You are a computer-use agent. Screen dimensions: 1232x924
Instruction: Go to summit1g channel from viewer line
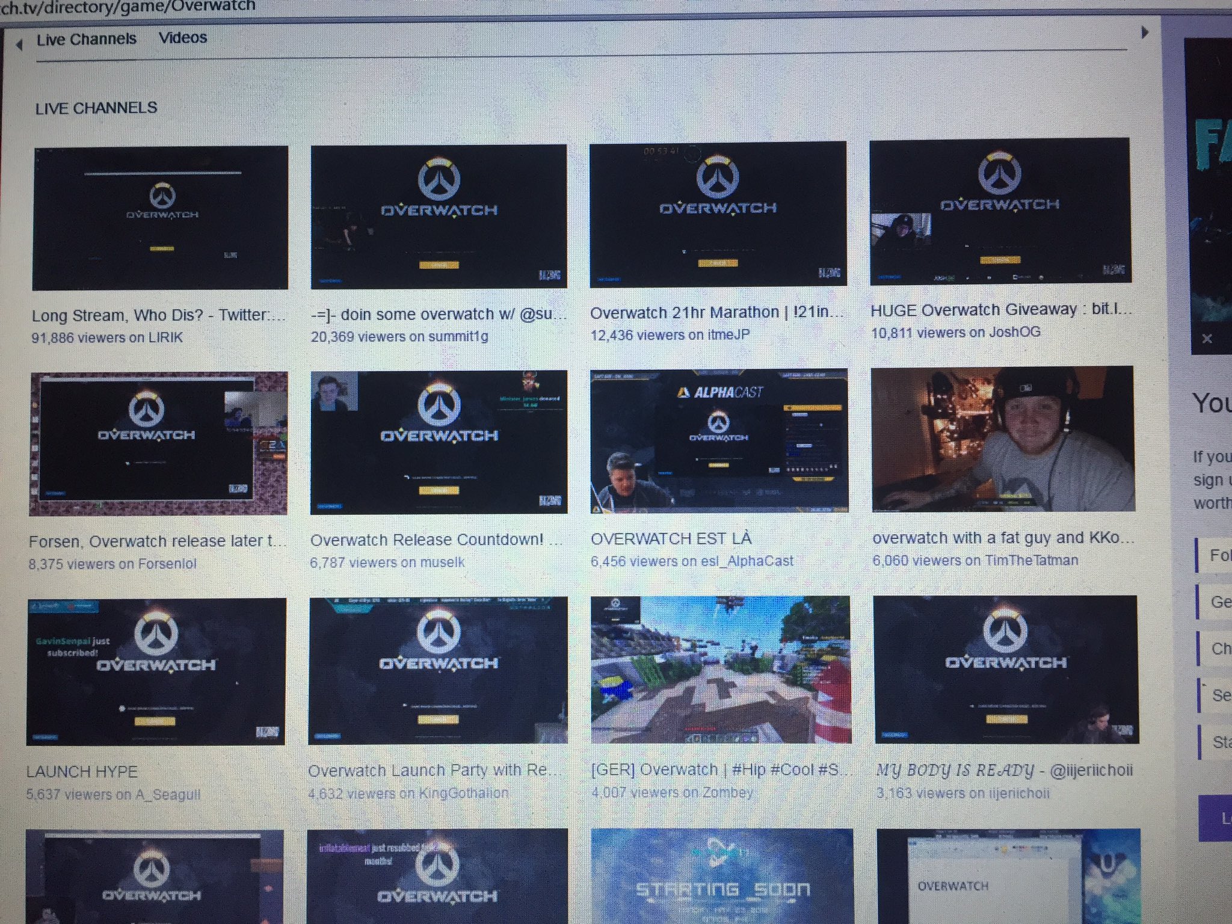click(399, 336)
